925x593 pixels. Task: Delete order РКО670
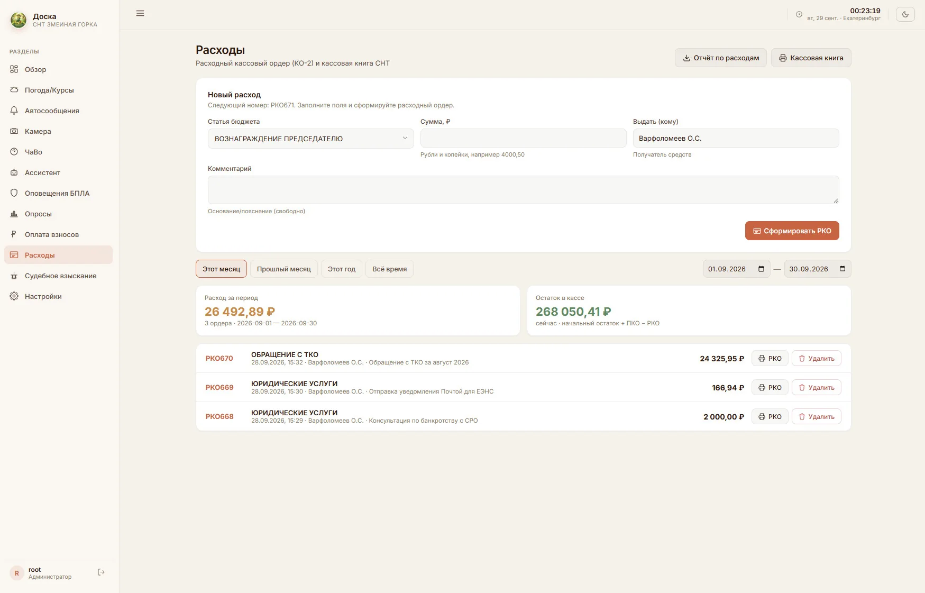[817, 358]
